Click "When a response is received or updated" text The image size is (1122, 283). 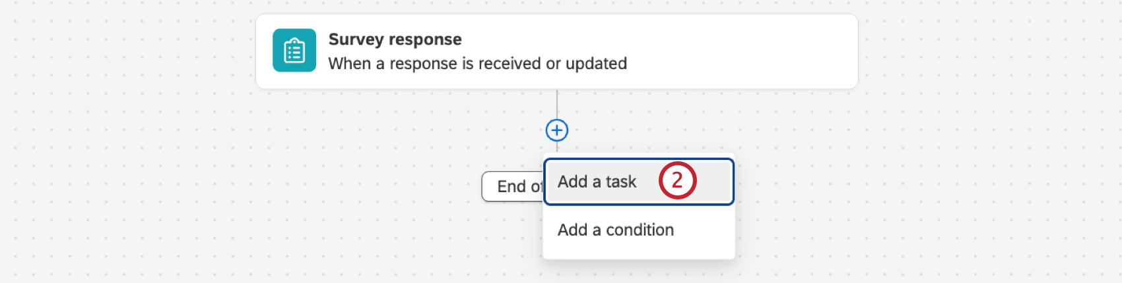[x=477, y=64]
